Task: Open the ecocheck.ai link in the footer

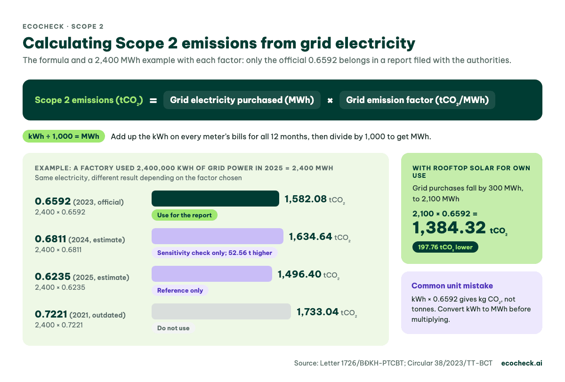Action: [x=522, y=363]
